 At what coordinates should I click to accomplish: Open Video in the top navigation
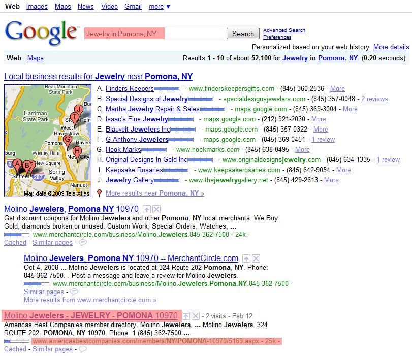109,7
